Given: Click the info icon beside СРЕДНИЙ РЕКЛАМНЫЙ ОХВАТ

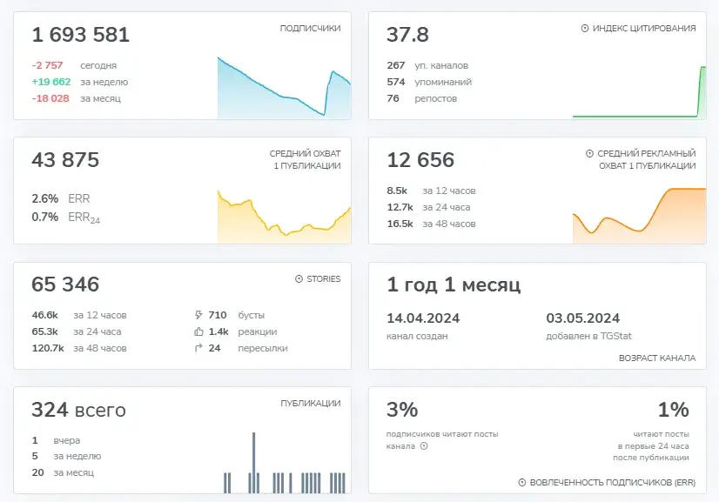Looking at the screenshot, I should pyautogui.click(x=589, y=154).
